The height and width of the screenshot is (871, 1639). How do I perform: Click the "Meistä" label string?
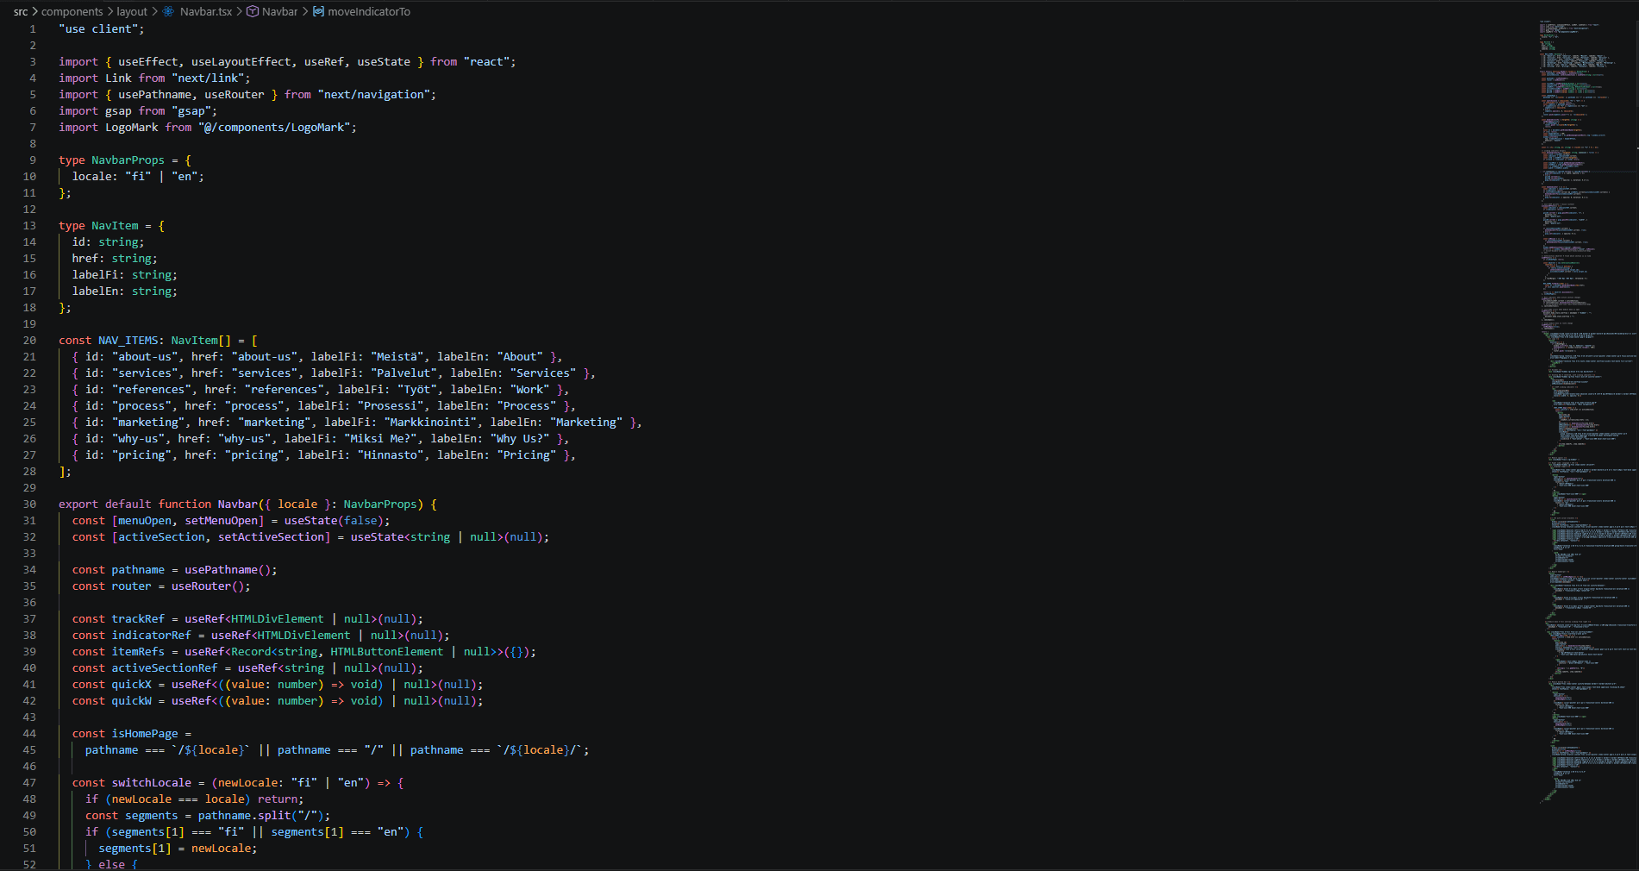point(397,357)
